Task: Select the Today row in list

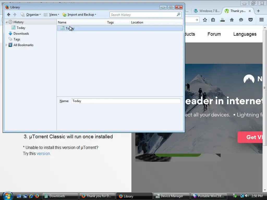Action: (120, 28)
